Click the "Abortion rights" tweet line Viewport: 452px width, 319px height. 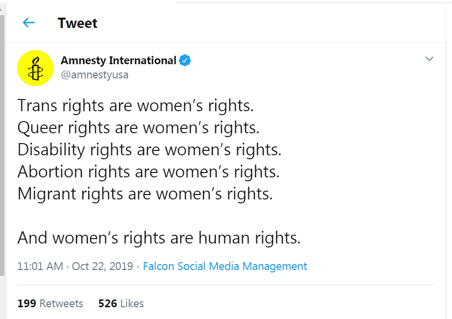(x=149, y=172)
